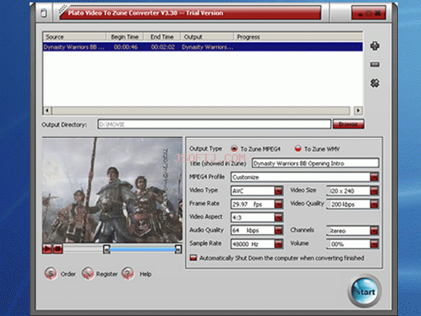Open the Audio Quality dropdown
Image resolution: width=421 pixels, height=316 pixels.
[x=278, y=230]
